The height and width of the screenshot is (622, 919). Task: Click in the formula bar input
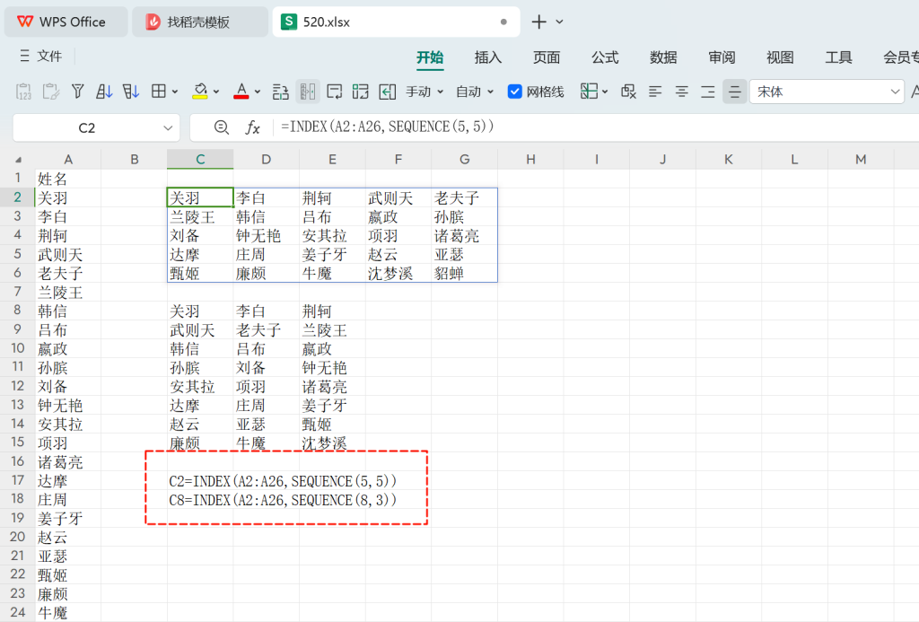[595, 127]
